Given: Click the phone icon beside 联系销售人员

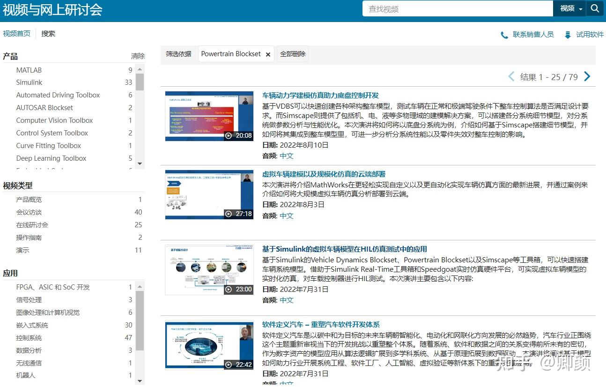Looking at the screenshot, I should (504, 34).
